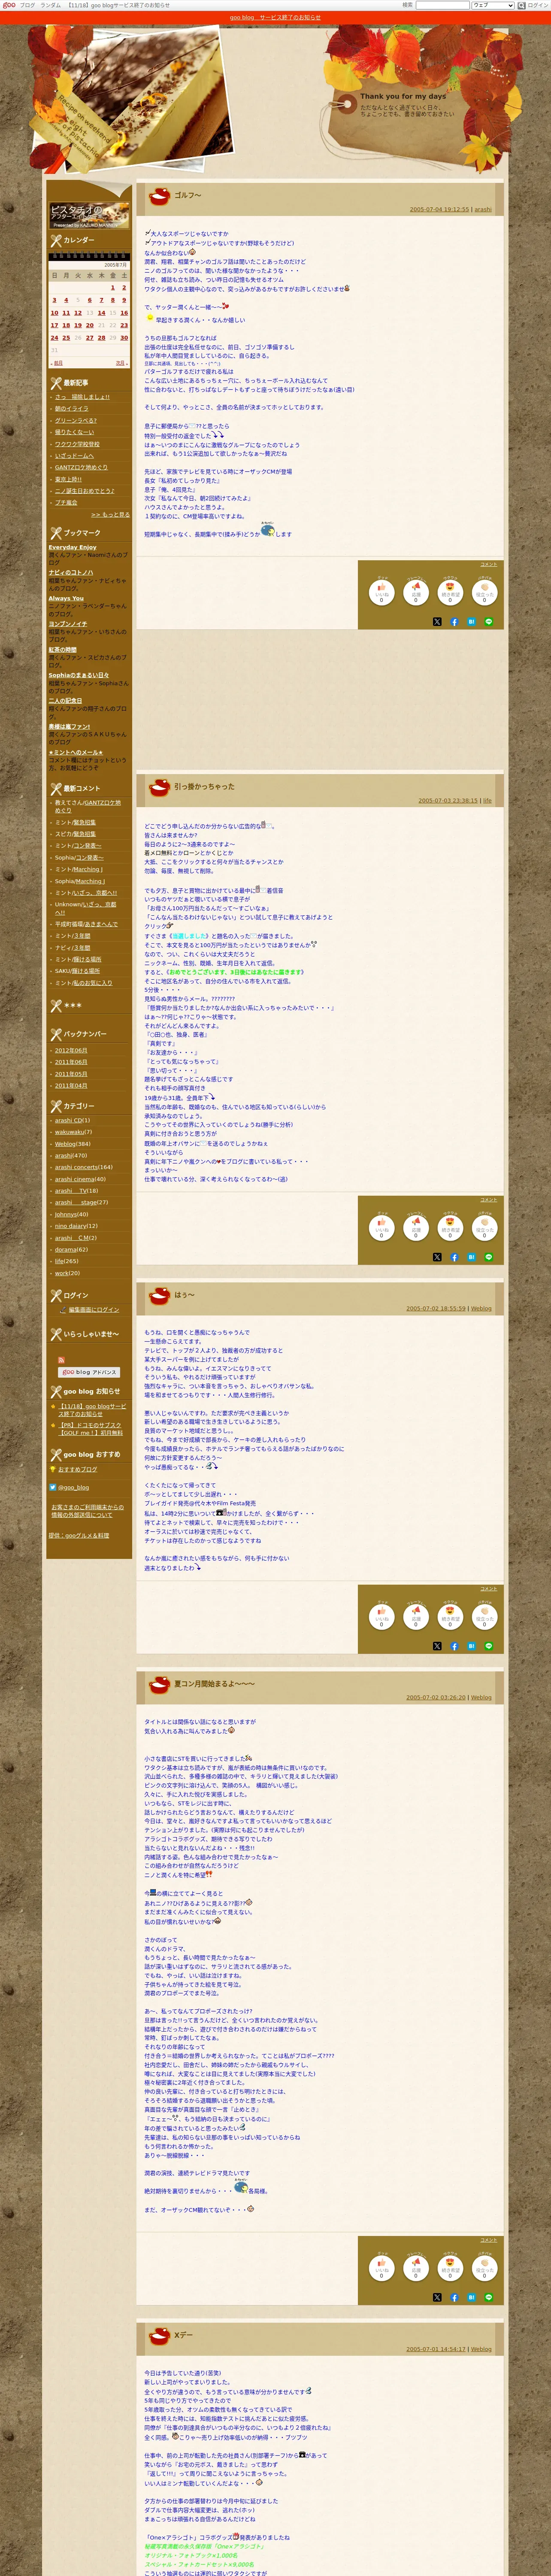Share the ゴルフ〜 post on Facebook
Screen dimensions: 551x2576
[x=454, y=622]
